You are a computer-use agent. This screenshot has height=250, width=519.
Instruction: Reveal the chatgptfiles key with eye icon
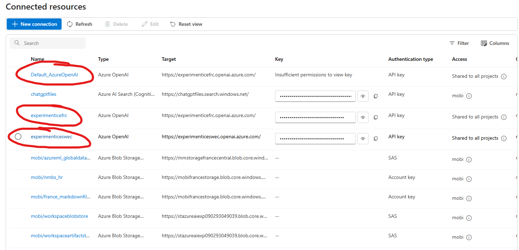[x=363, y=96]
